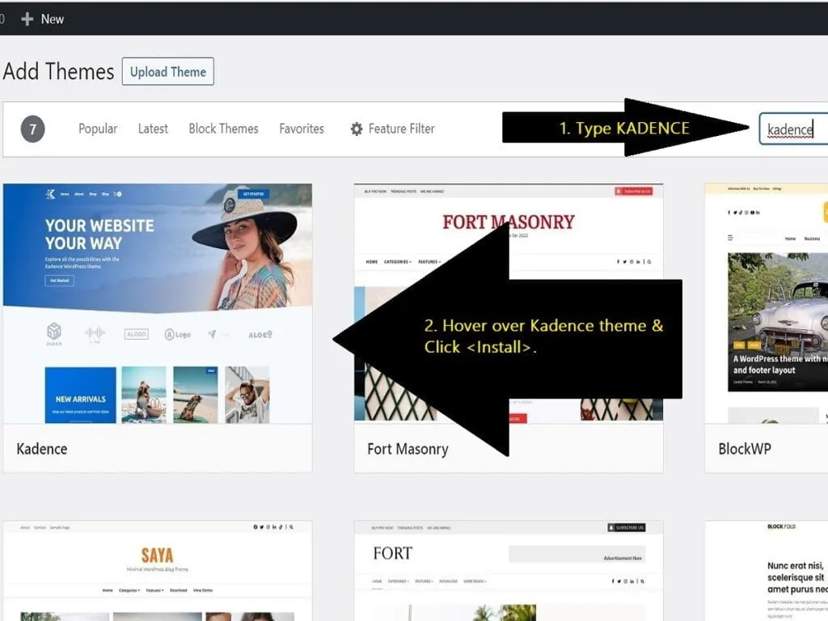The height and width of the screenshot is (621, 828).
Task: Open the Fort Masonry theme preview
Action: point(509,303)
